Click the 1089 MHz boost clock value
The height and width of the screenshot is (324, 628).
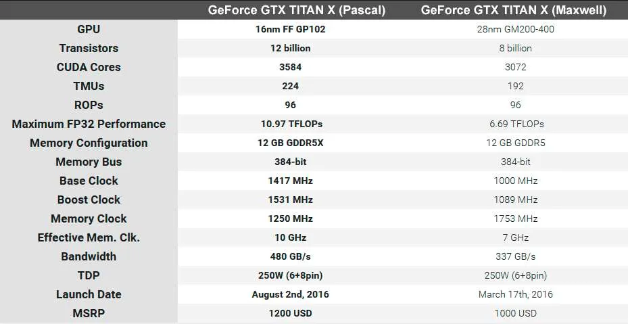pos(516,200)
